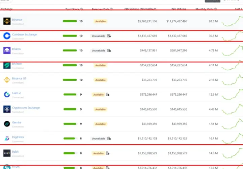
Task: Open DigiFinex reserves document icon
Action: point(109,139)
